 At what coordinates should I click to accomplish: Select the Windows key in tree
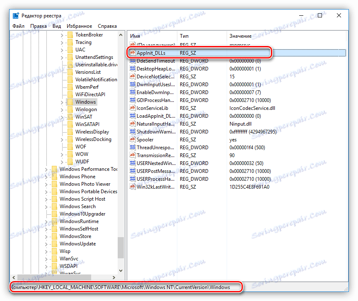[x=86, y=102]
